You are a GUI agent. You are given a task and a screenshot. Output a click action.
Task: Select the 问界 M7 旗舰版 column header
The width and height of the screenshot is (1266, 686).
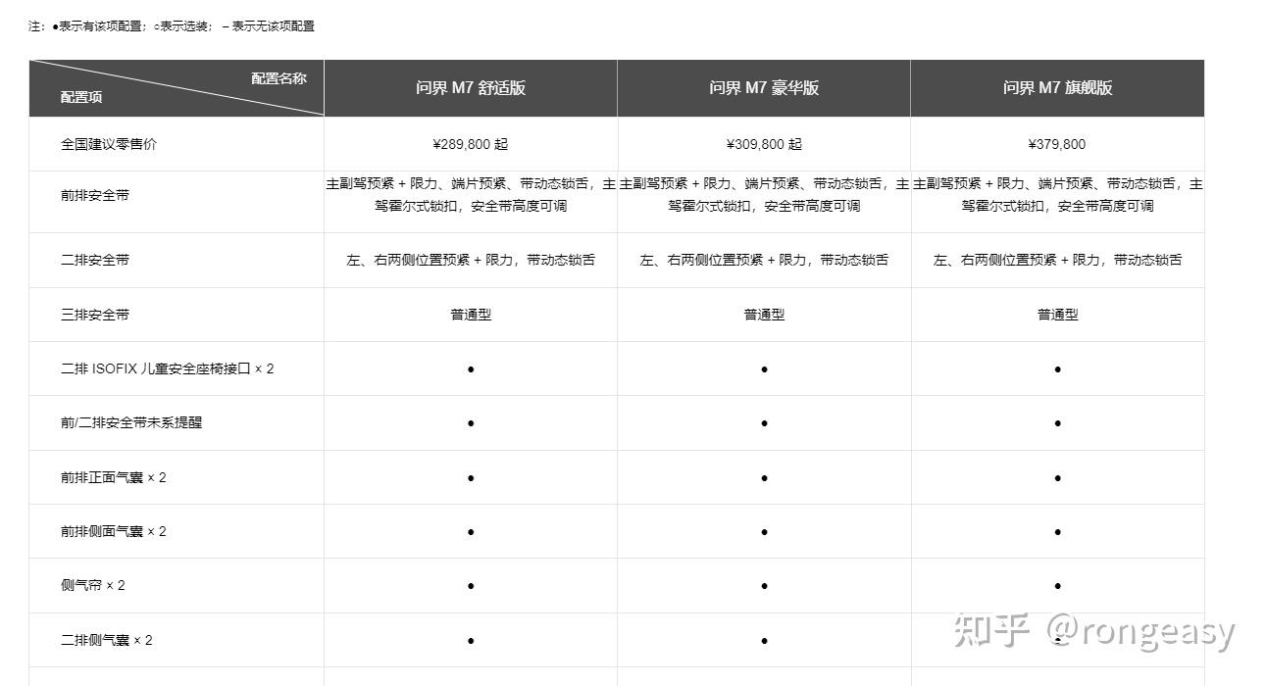[x=1057, y=87]
